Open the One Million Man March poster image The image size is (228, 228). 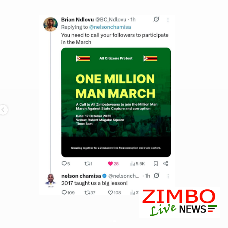(x=116, y=102)
